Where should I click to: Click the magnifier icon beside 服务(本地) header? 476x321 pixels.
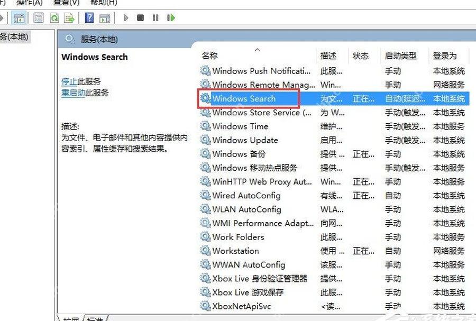pos(70,39)
